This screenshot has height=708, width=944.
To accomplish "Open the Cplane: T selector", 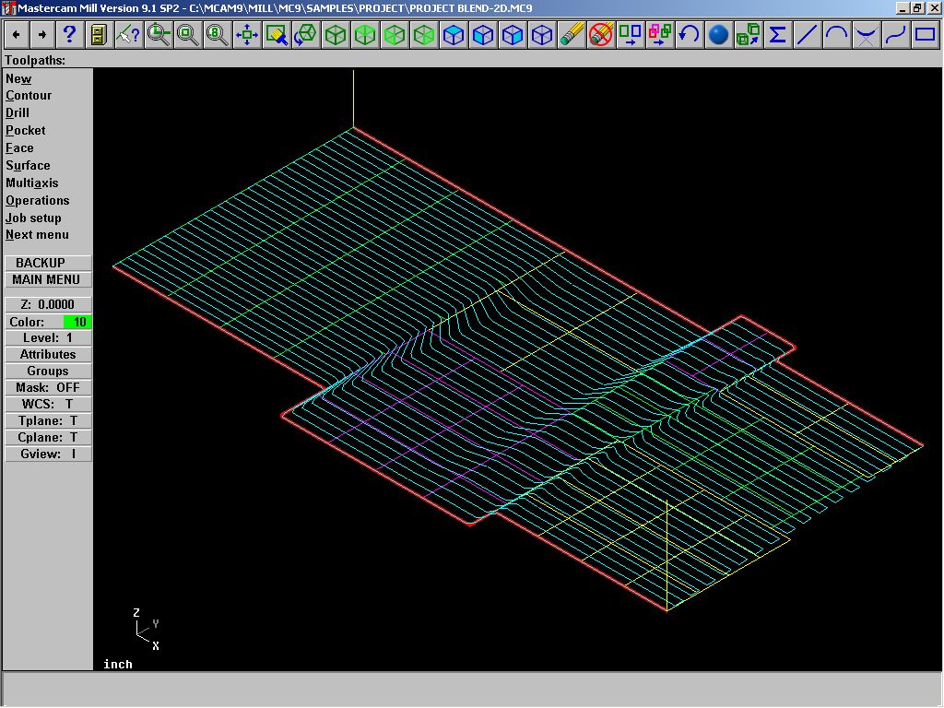I will point(48,437).
